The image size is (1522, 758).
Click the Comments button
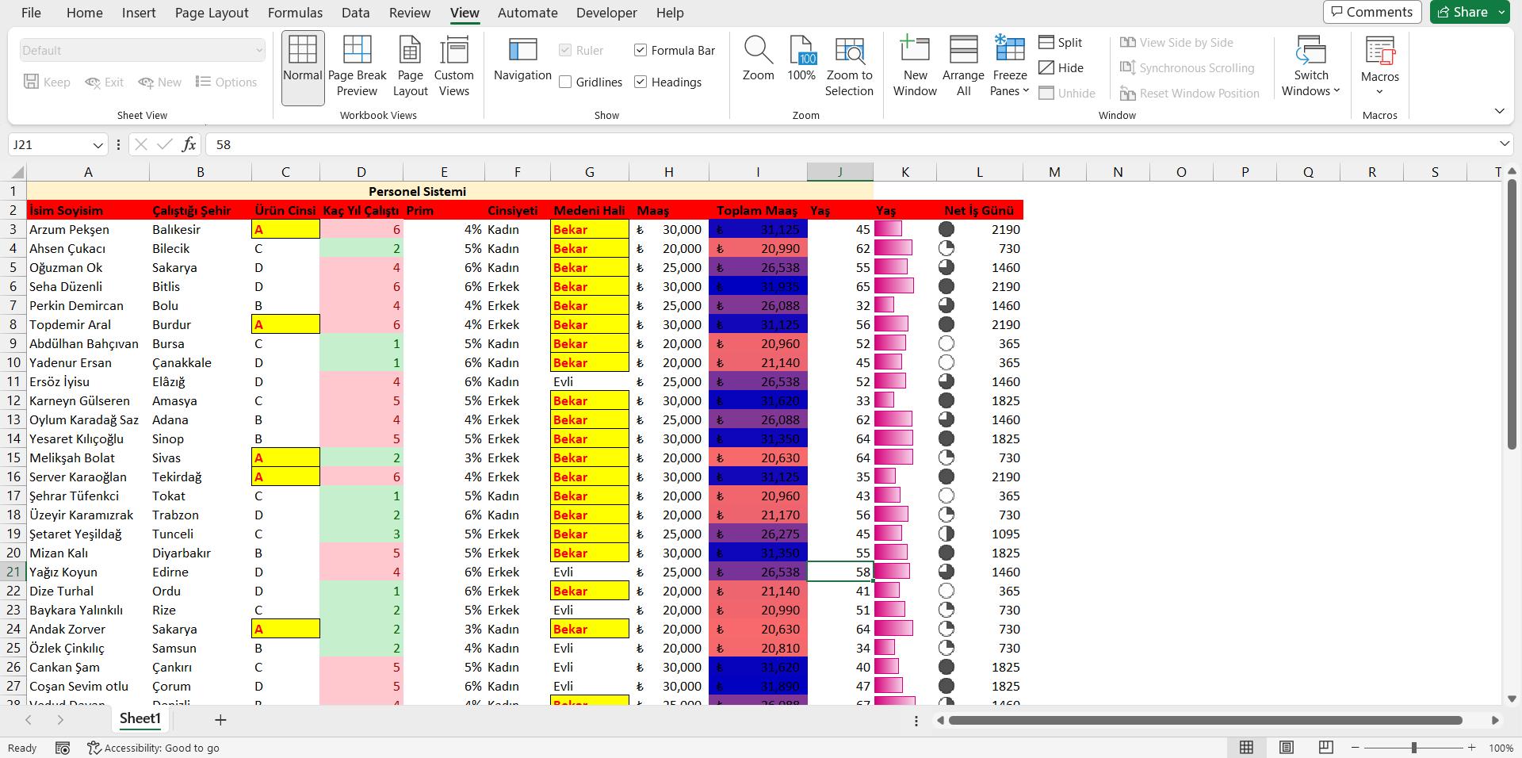(x=1372, y=12)
